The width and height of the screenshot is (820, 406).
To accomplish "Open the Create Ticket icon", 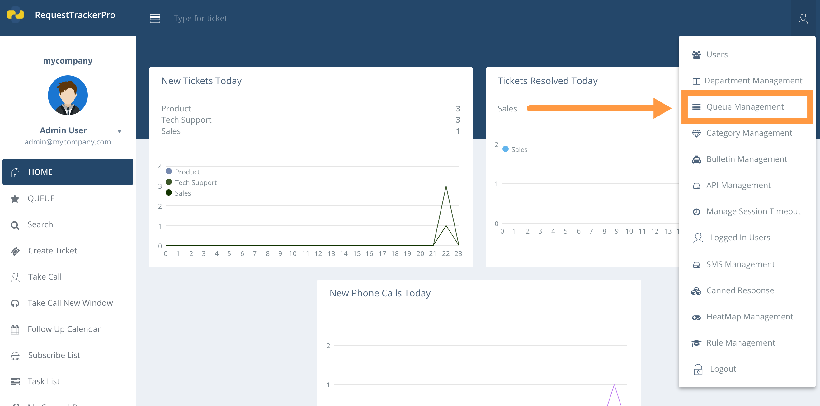I will [x=15, y=251].
